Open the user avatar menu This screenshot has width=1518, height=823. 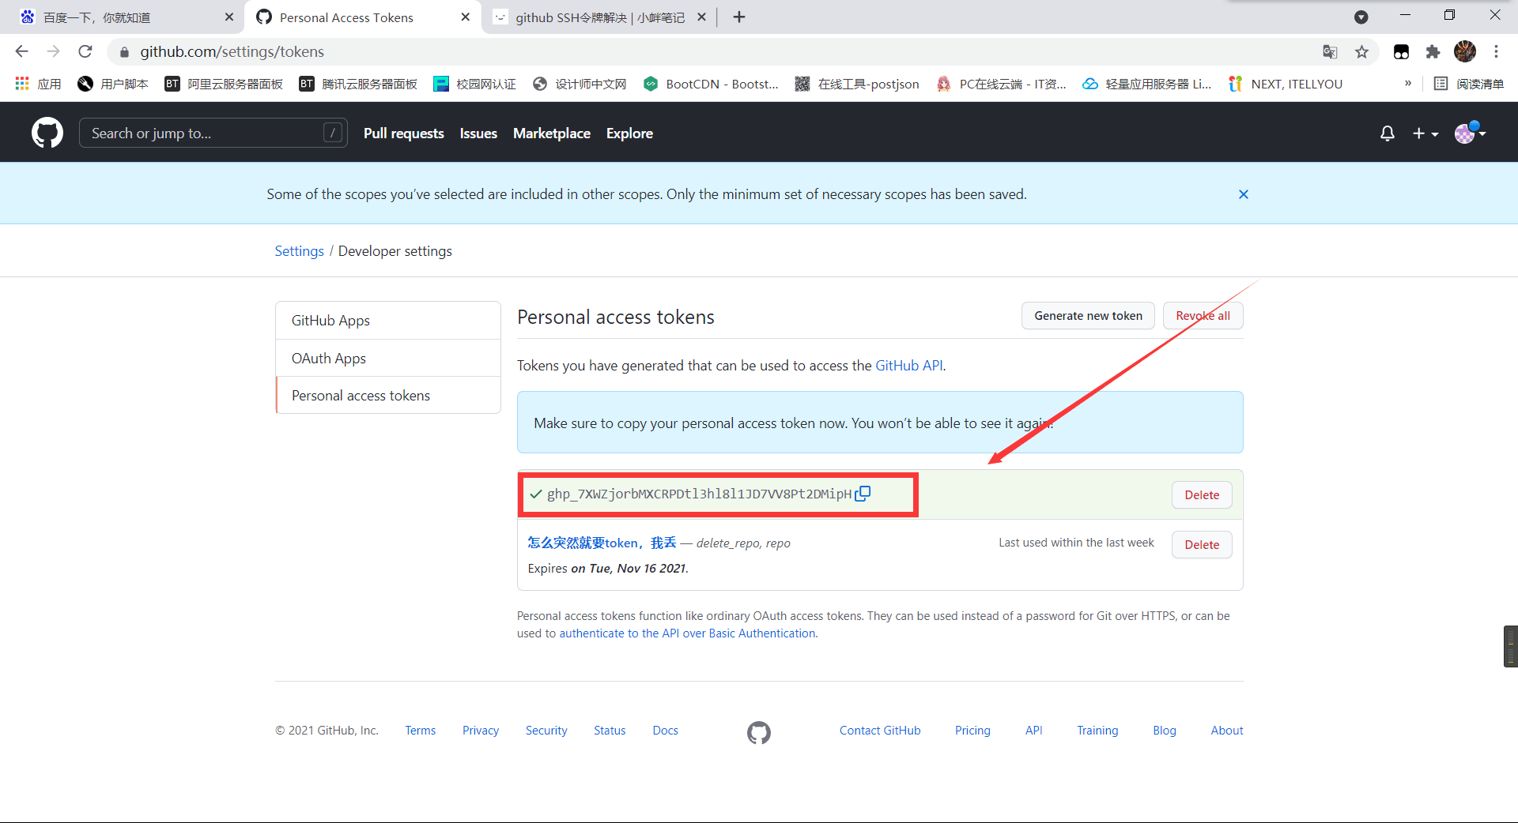[1470, 133]
